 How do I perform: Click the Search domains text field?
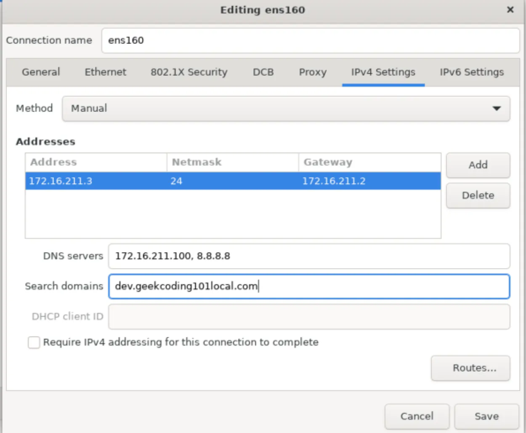[309, 286]
